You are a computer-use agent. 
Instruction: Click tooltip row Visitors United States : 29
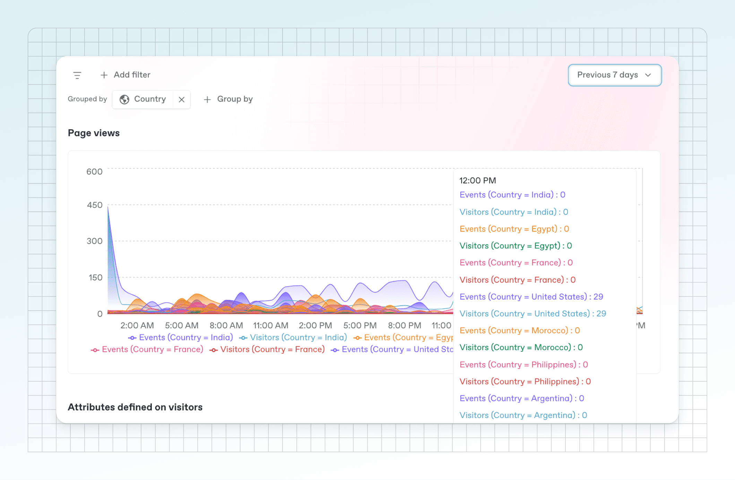click(x=533, y=313)
